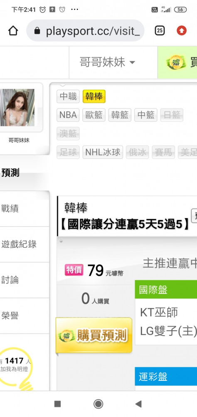Screen dimensions: 197x417
Task: Click the yellow 購買預測 button
Action: (x=94, y=335)
